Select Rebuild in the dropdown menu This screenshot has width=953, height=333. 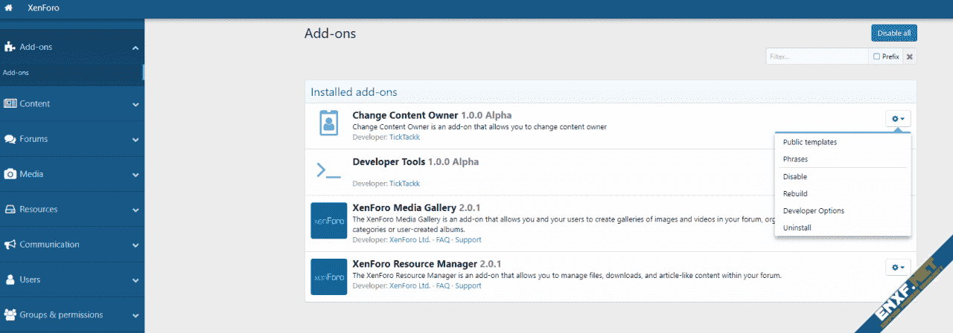coord(795,193)
